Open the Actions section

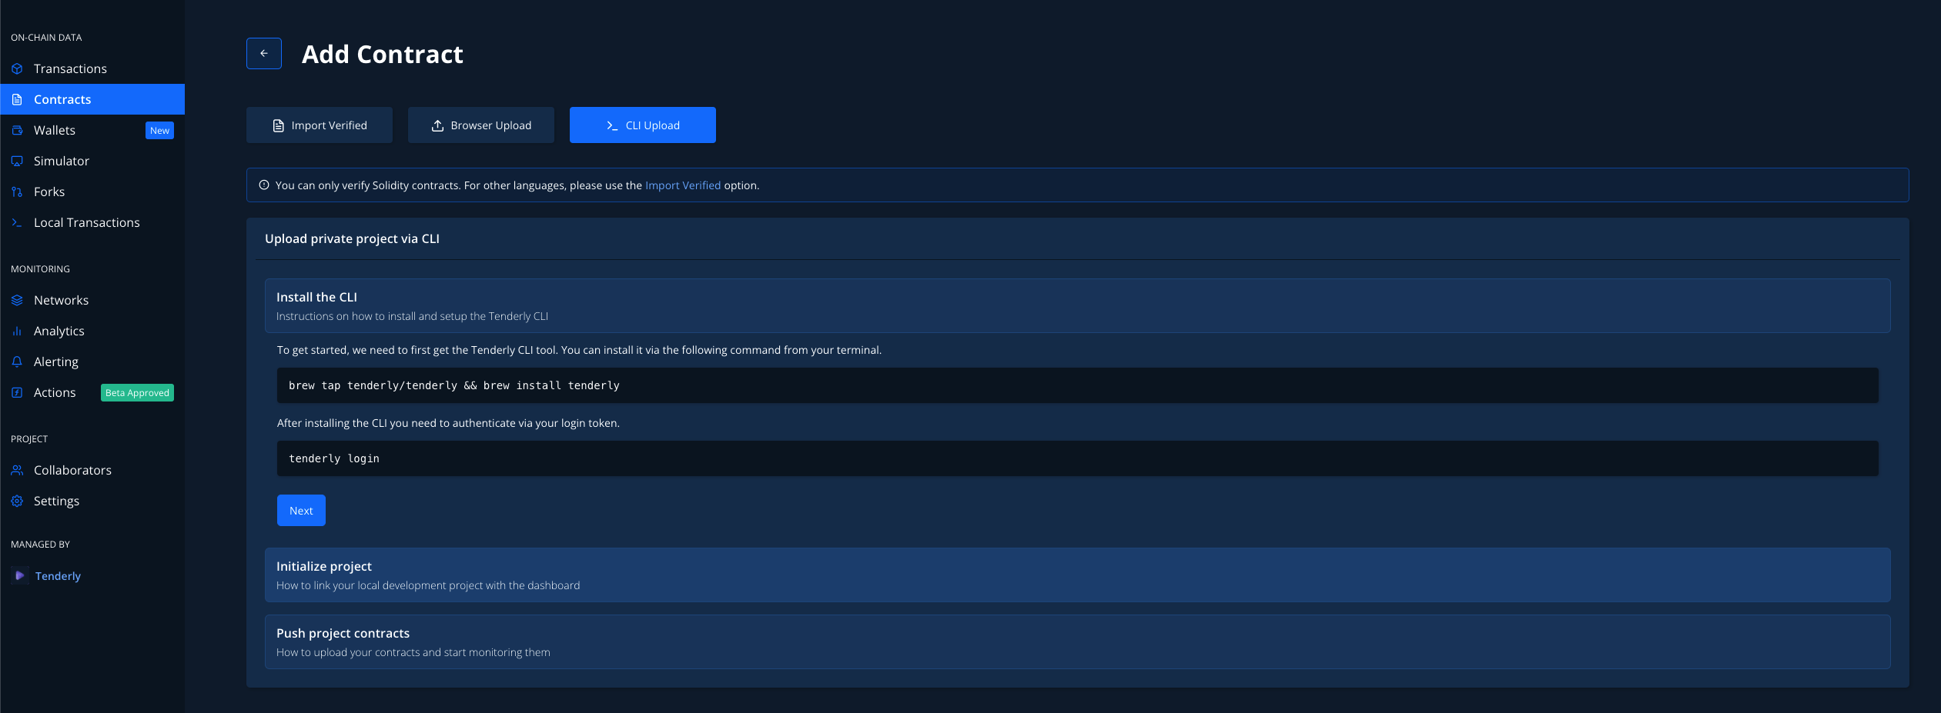tap(92, 392)
